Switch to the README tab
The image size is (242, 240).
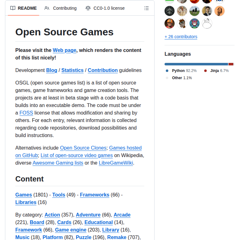click(x=23, y=8)
